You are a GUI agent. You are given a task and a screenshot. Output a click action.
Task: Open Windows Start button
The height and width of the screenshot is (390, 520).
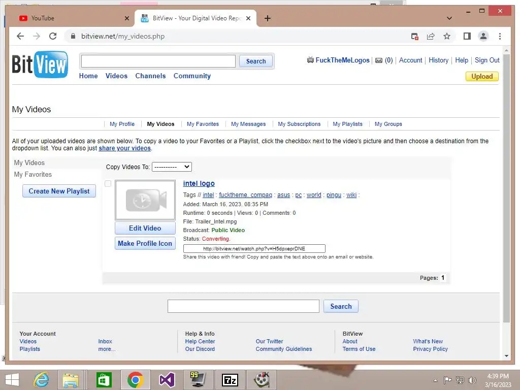12,380
